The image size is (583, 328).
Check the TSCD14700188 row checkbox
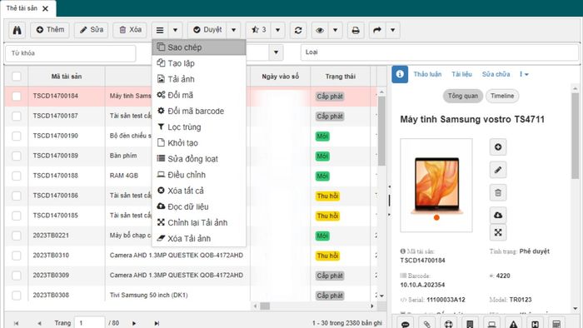point(17,176)
